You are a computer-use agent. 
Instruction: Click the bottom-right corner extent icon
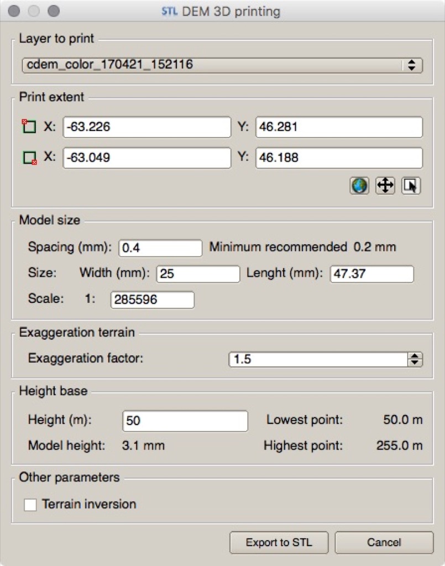(x=30, y=158)
